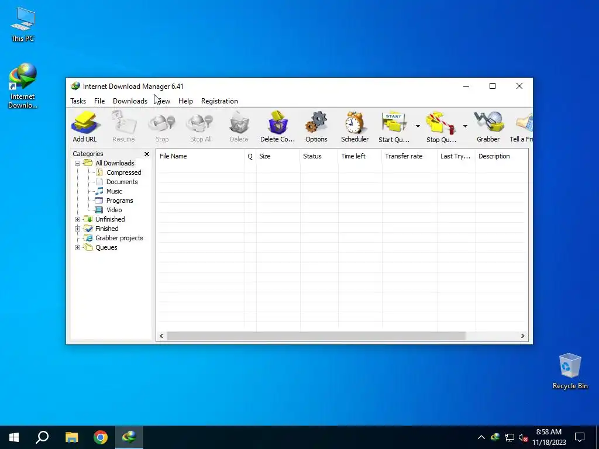
Task: Open the Stop Queue dropdown arrow
Action: tap(465, 126)
